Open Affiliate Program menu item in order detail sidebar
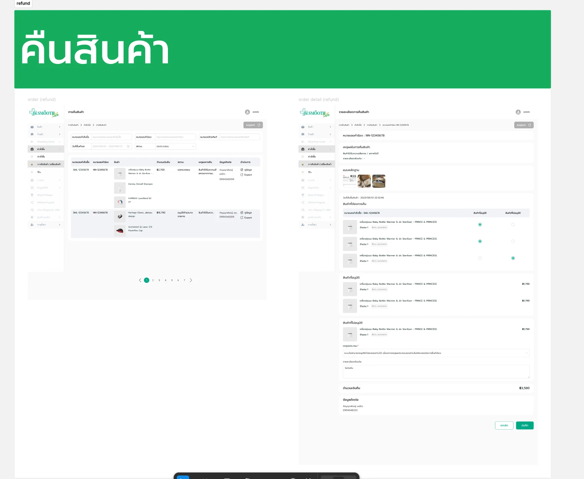This screenshot has width=584, height=479. pyautogui.click(x=317, y=202)
